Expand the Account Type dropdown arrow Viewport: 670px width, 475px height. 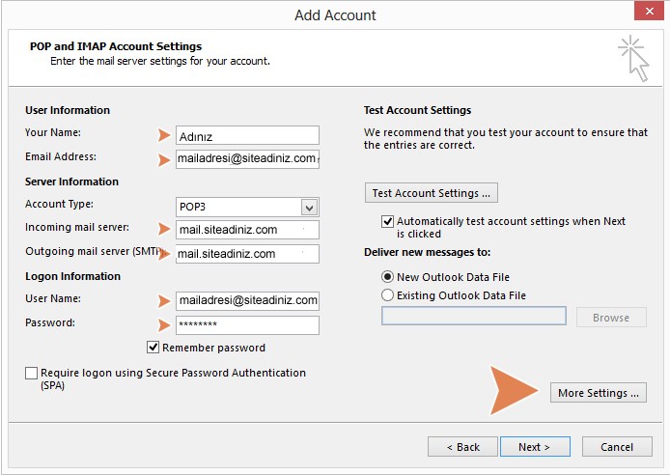pos(309,207)
